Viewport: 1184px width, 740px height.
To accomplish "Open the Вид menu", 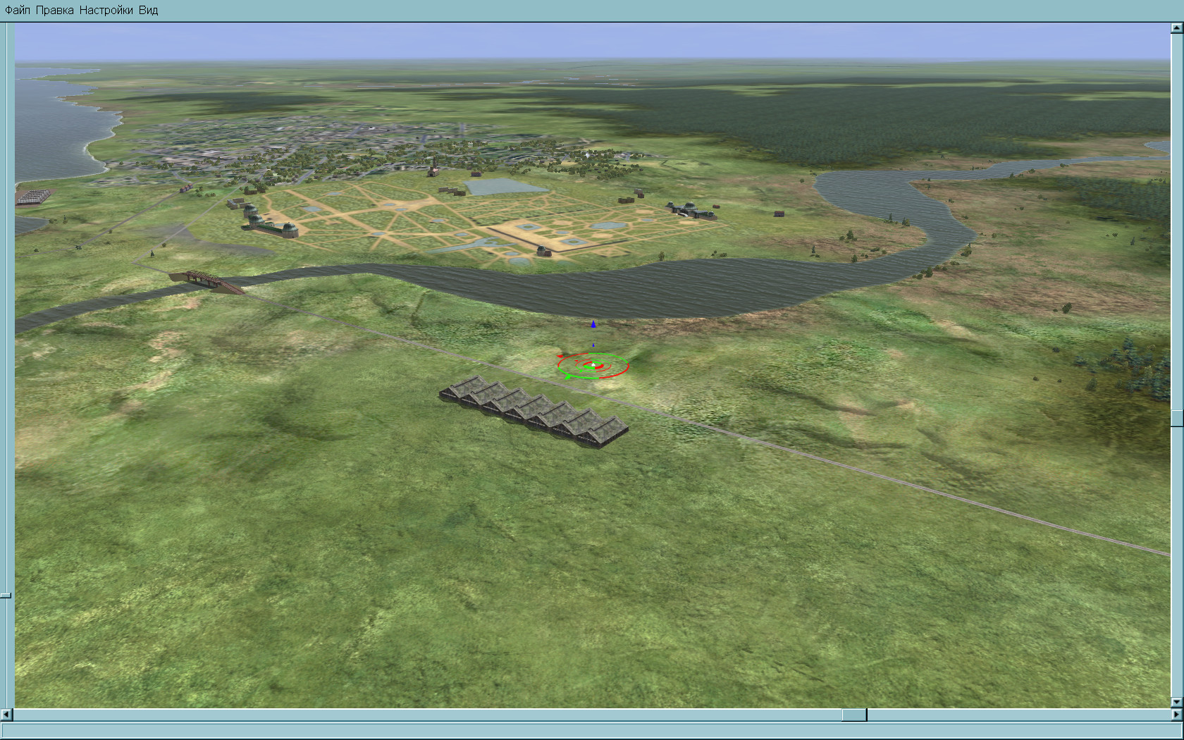I will (x=148, y=10).
